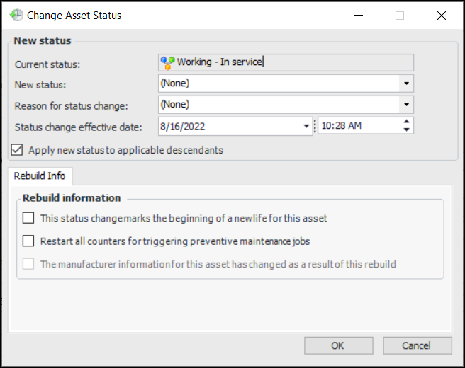
Task: Open the effective date calendar dropdown
Action: (x=304, y=126)
